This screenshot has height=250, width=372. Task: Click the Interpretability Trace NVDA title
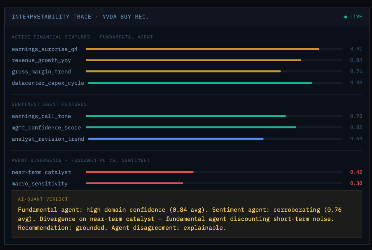coord(80,17)
